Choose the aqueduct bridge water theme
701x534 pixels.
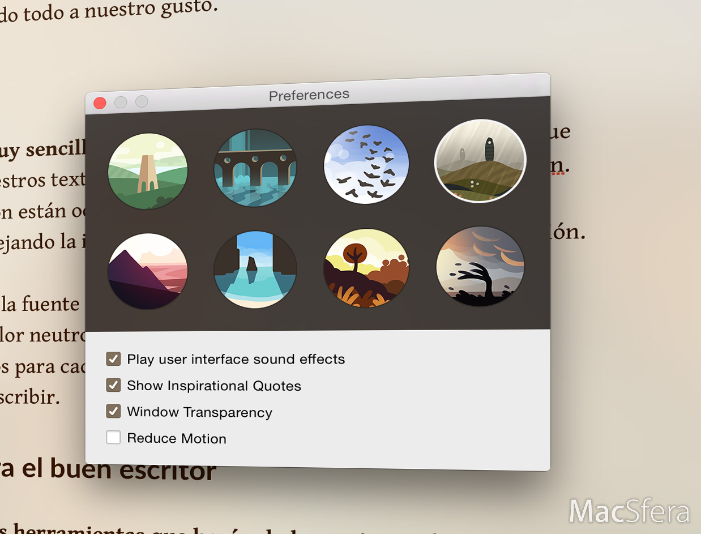tap(255, 168)
